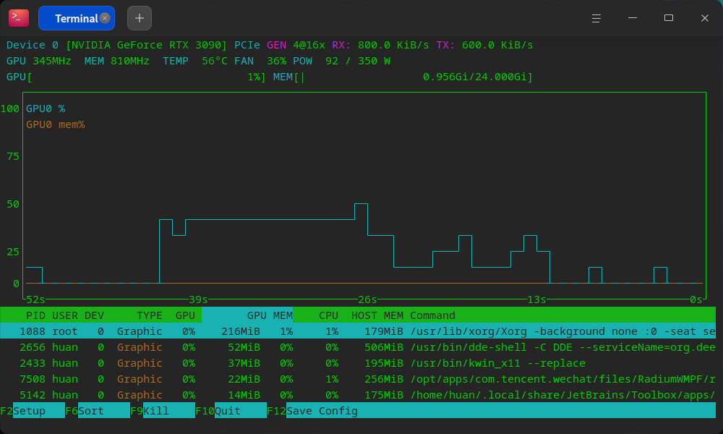Click the GPU0 % legend label
This screenshot has height=434, width=723.
pos(46,109)
